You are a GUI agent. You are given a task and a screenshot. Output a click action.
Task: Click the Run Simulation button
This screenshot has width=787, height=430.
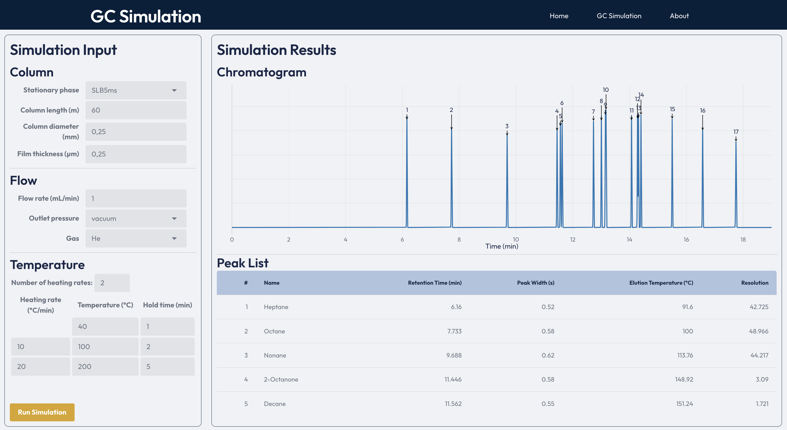click(x=42, y=412)
